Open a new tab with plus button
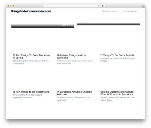The height and width of the screenshot is (128, 151). [x=143, y=7]
